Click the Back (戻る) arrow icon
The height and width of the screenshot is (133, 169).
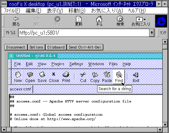16,19
